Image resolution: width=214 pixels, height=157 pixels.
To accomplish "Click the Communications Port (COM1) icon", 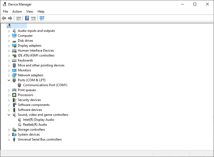I will coord(20,85).
